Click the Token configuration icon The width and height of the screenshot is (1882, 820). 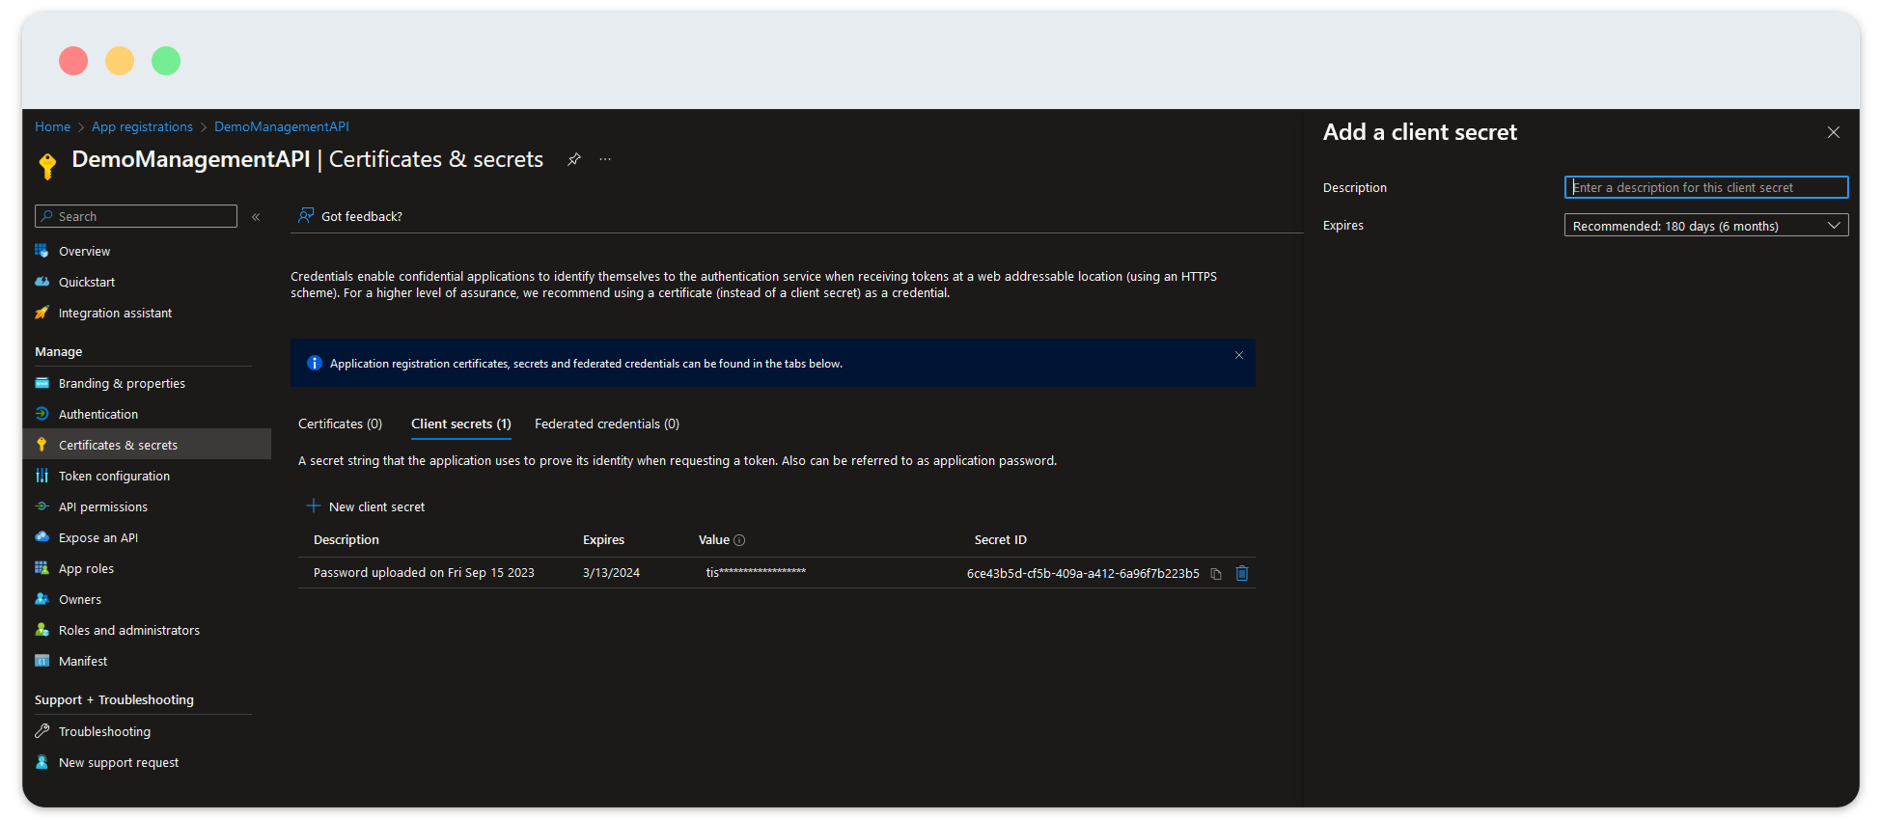pyautogui.click(x=42, y=476)
